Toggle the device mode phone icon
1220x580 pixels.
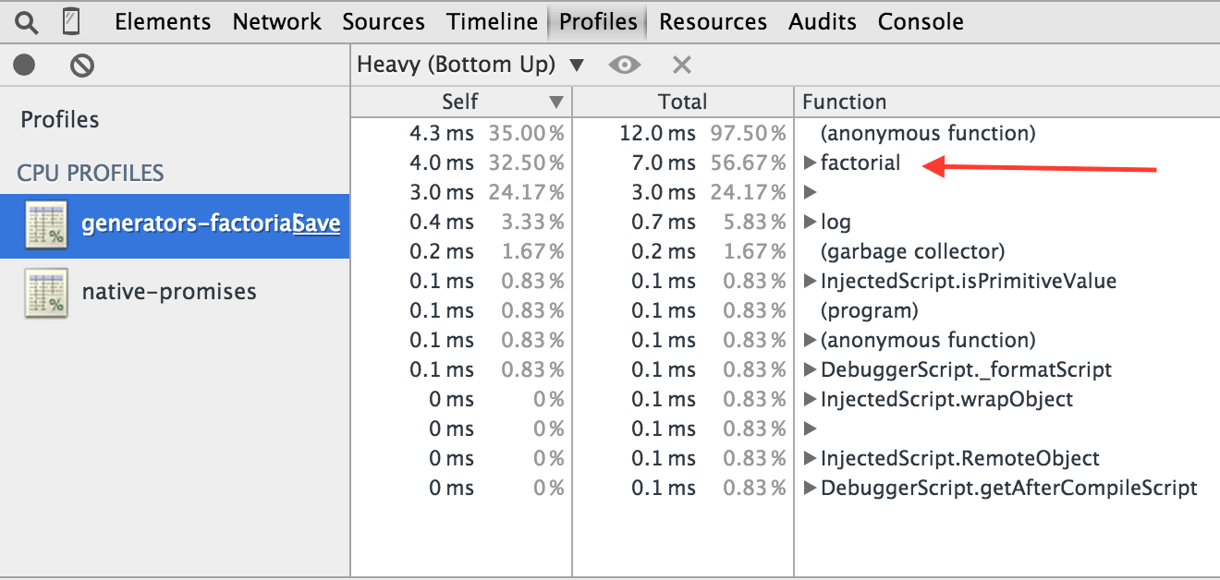click(x=71, y=21)
